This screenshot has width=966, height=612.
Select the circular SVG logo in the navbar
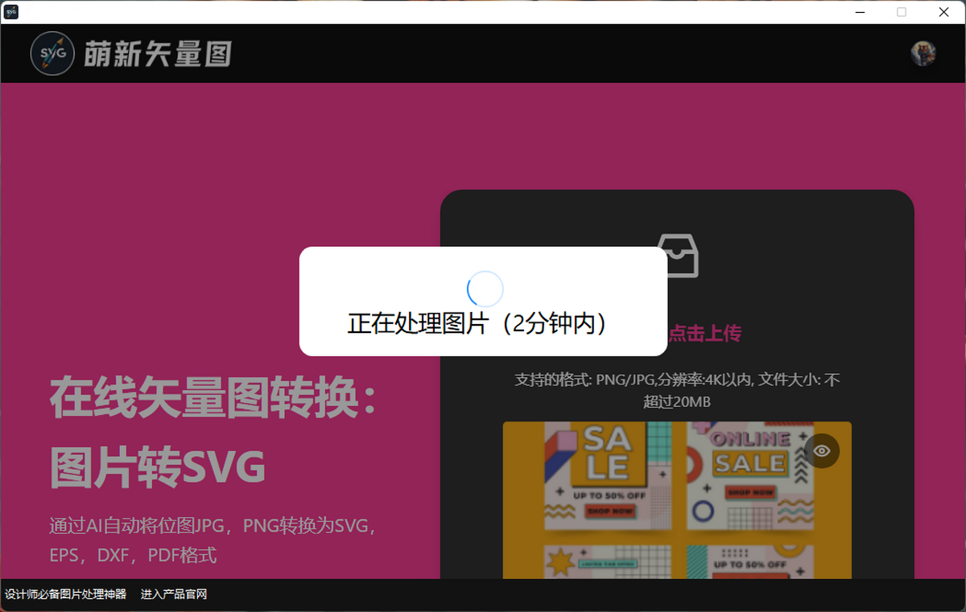52,53
